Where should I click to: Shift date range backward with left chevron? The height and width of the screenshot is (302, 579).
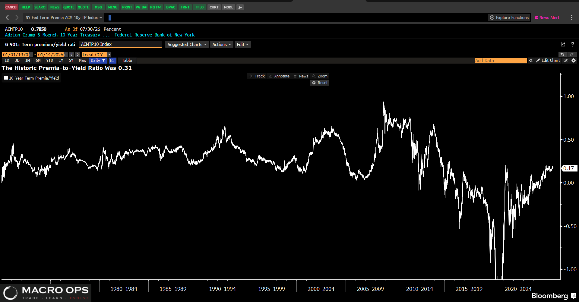[71, 55]
